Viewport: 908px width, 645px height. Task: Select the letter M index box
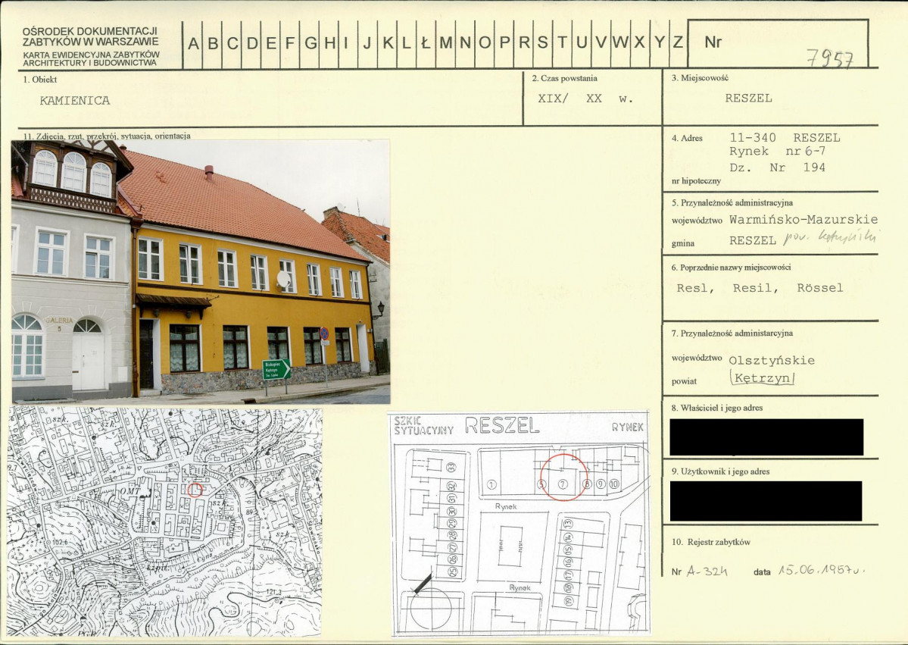(446, 43)
